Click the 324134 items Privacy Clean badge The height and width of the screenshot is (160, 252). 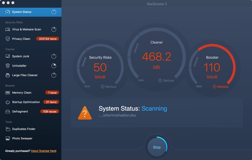pos(47,39)
